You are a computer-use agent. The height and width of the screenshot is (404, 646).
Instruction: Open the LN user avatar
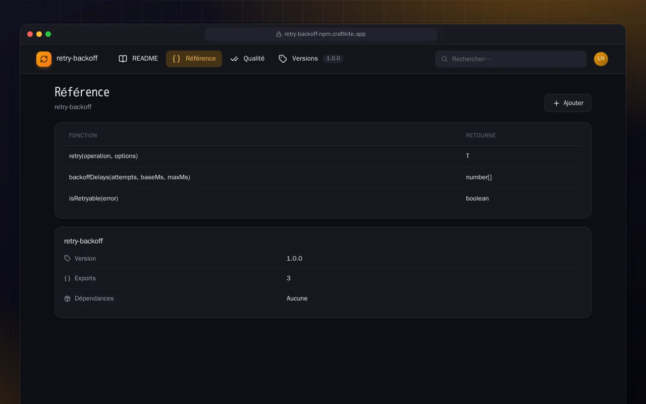coord(601,59)
